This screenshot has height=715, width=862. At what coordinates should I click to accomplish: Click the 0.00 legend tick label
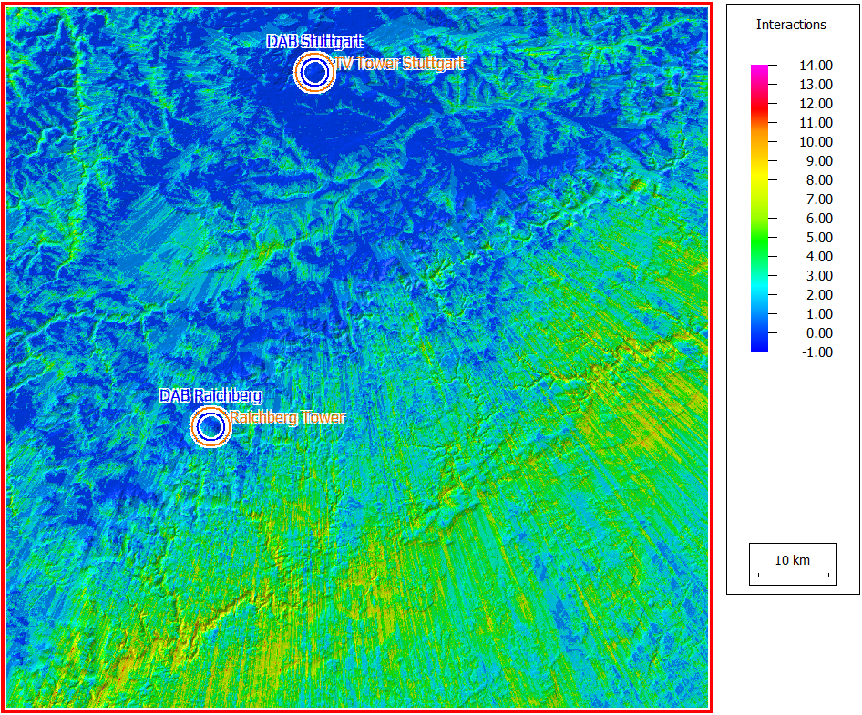[816, 333]
